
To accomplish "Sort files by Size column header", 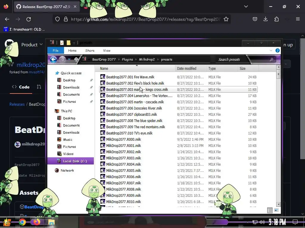I will point(248,69).
